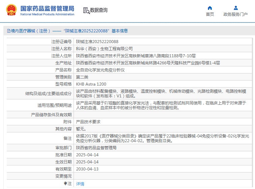Select approval department 陕西省药品监督管理局

click(x=96, y=148)
